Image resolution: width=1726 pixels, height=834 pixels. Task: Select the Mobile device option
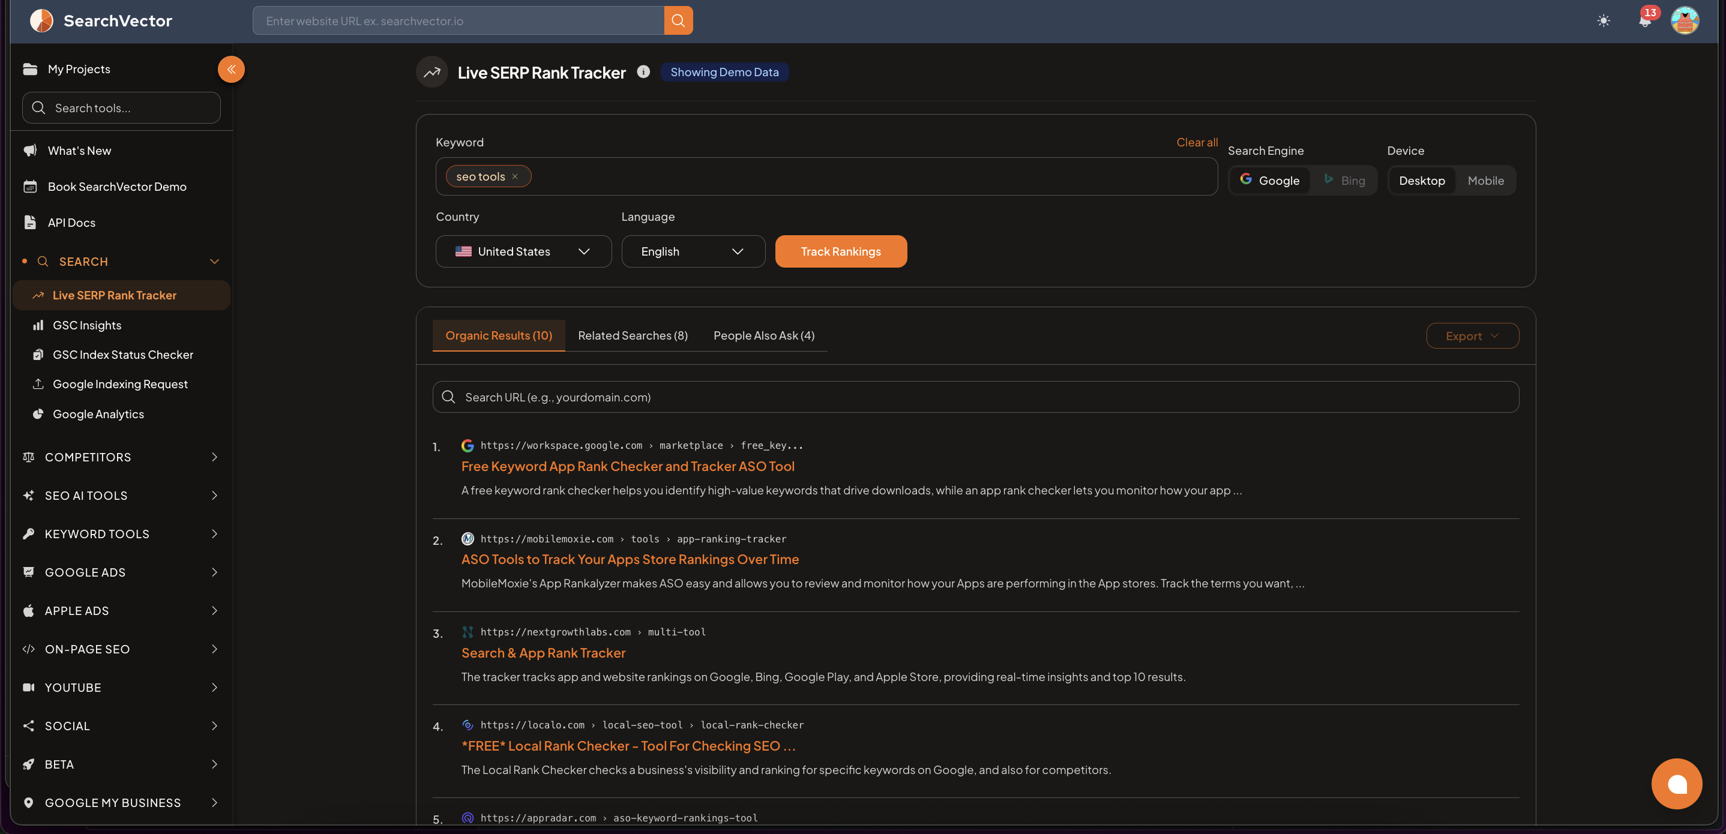(1485, 180)
